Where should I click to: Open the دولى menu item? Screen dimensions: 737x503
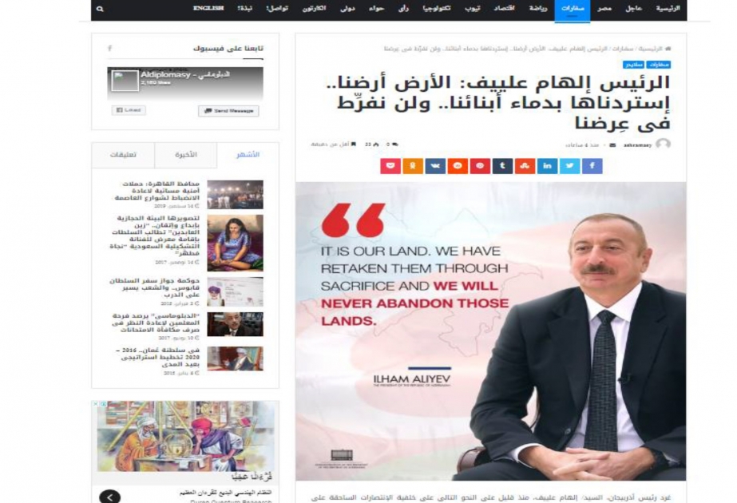click(348, 9)
